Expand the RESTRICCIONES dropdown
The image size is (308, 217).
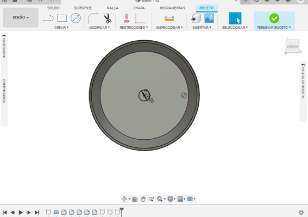pos(134,28)
